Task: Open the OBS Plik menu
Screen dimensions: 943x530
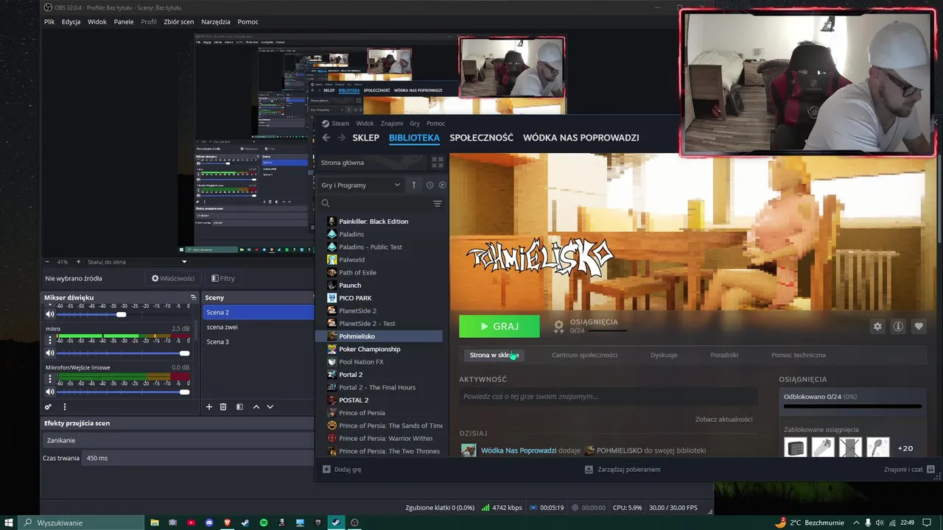Action: pyautogui.click(x=49, y=21)
